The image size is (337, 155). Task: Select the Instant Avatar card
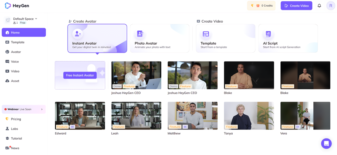[x=97, y=38]
